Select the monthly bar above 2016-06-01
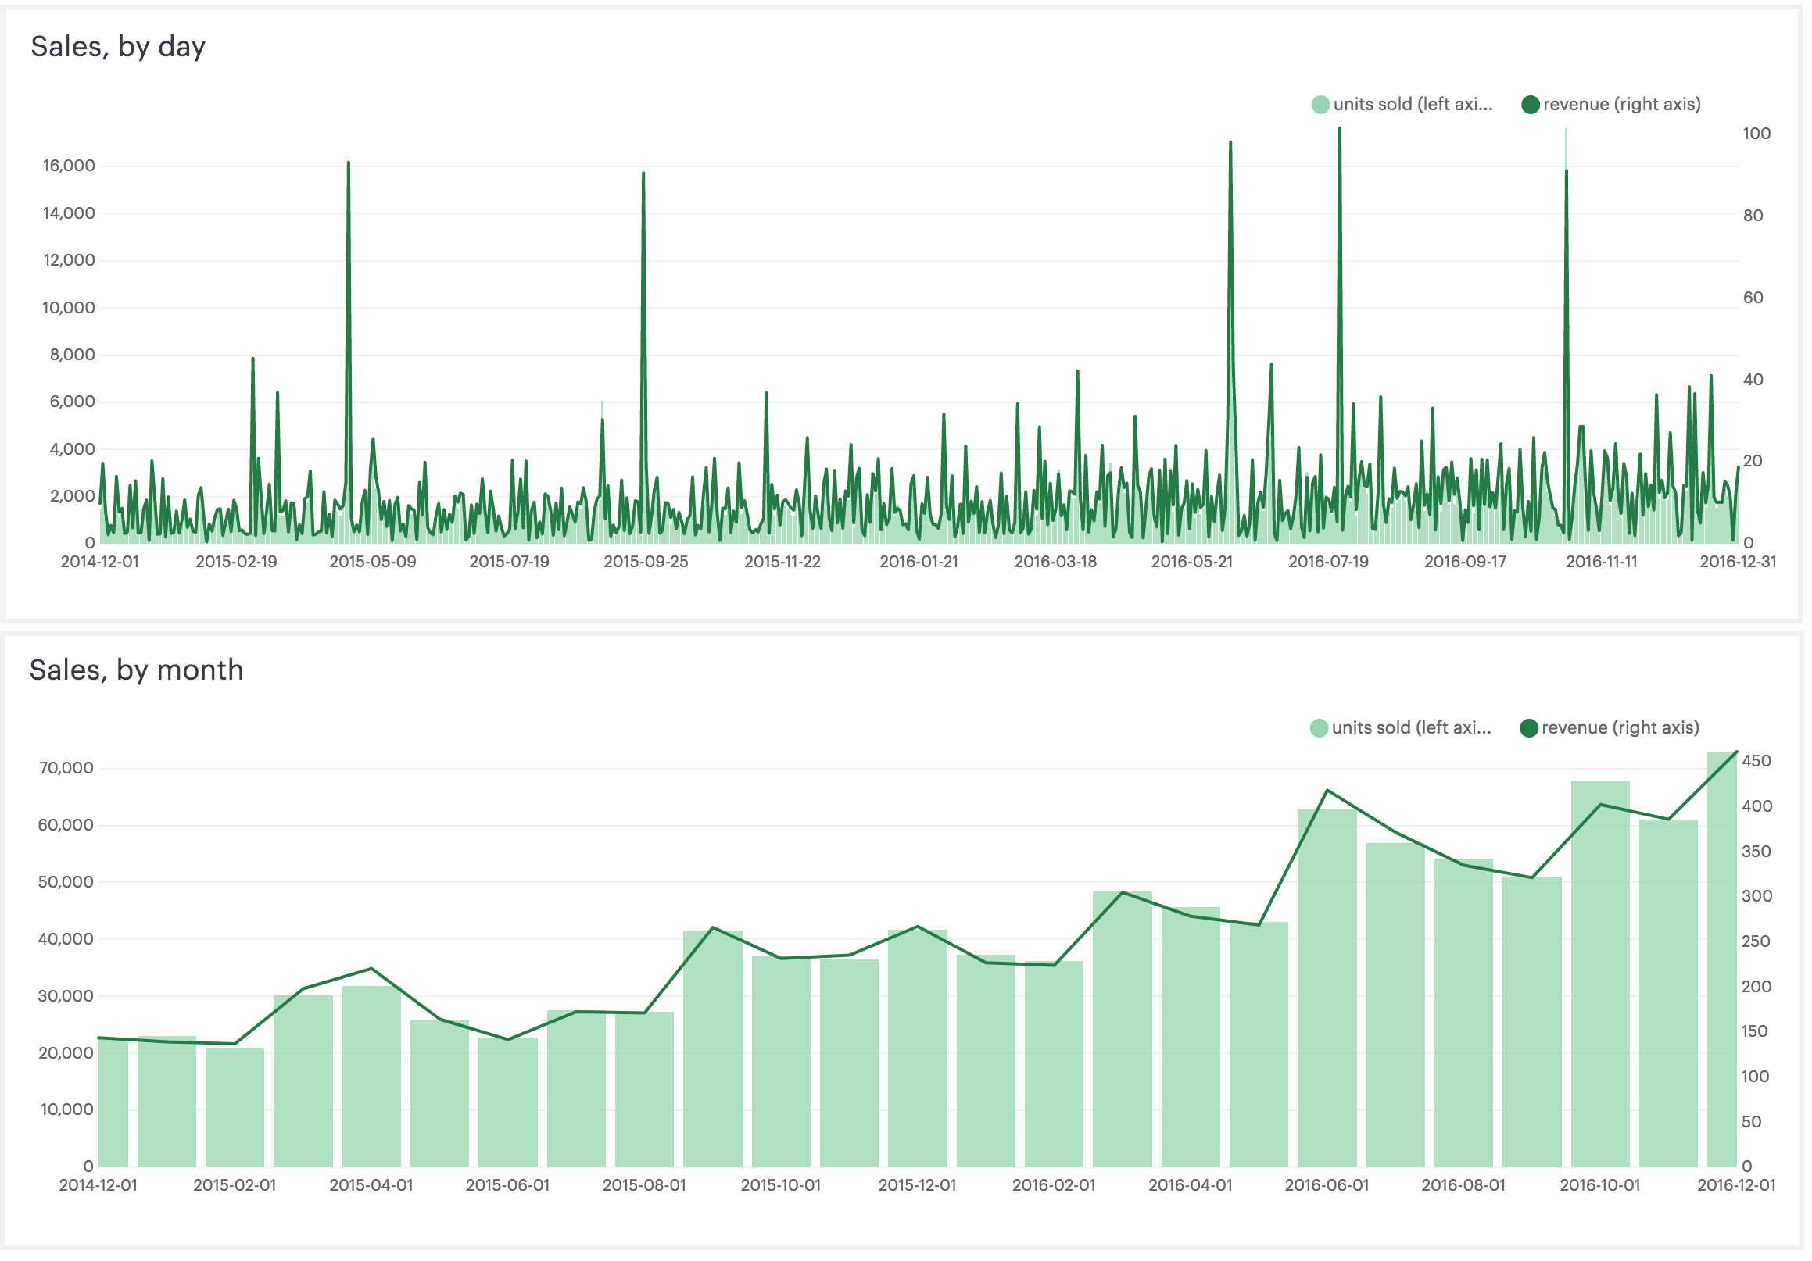The height and width of the screenshot is (1261, 1812). point(1327,988)
